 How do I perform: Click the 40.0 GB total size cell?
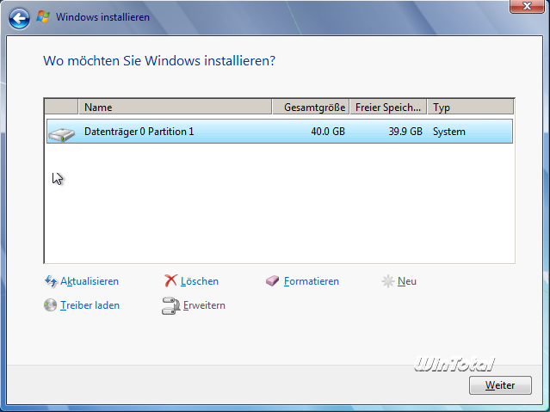[328, 132]
